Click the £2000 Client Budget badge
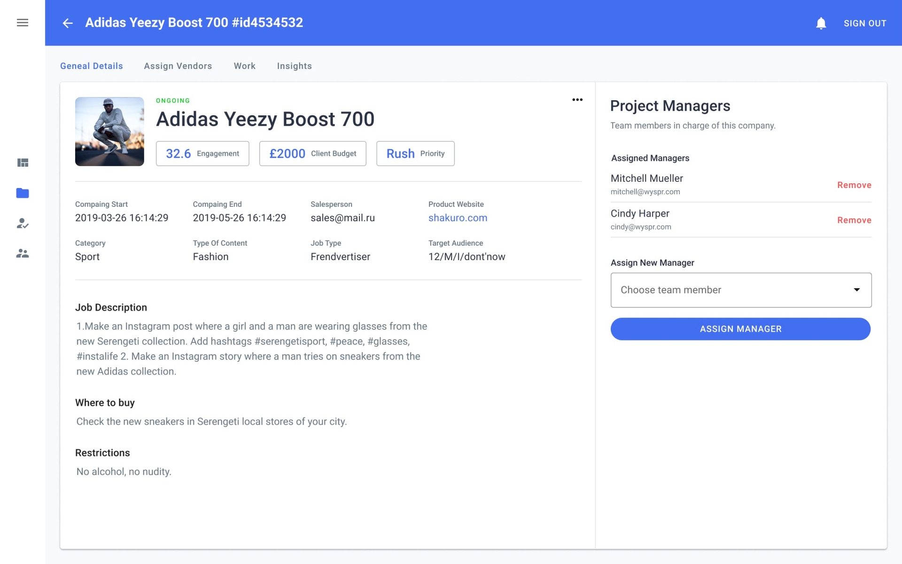Image resolution: width=902 pixels, height=564 pixels. pyautogui.click(x=312, y=153)
